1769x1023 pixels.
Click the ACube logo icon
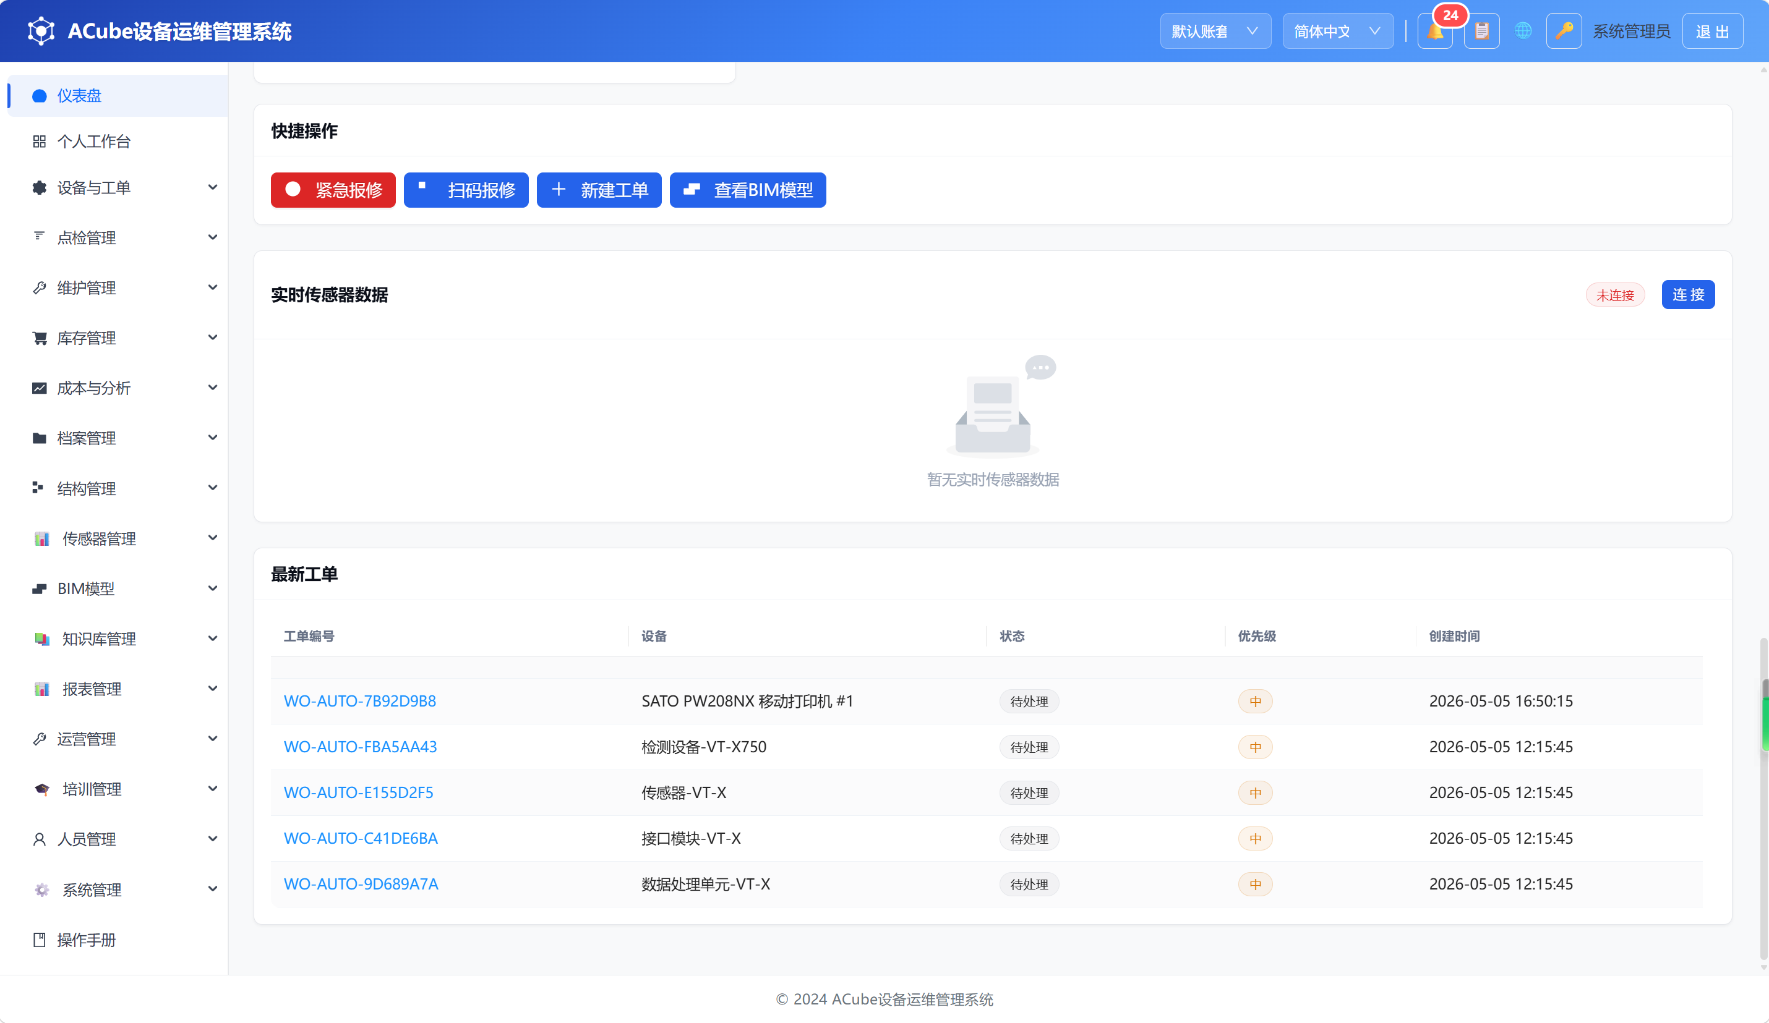pyautogui.click(x=41, y=31)
